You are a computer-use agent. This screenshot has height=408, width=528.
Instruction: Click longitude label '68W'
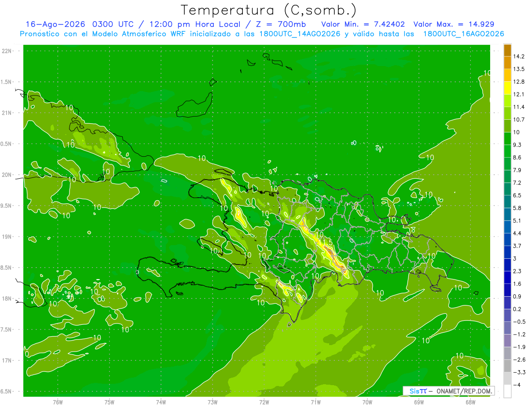(470, 402)
